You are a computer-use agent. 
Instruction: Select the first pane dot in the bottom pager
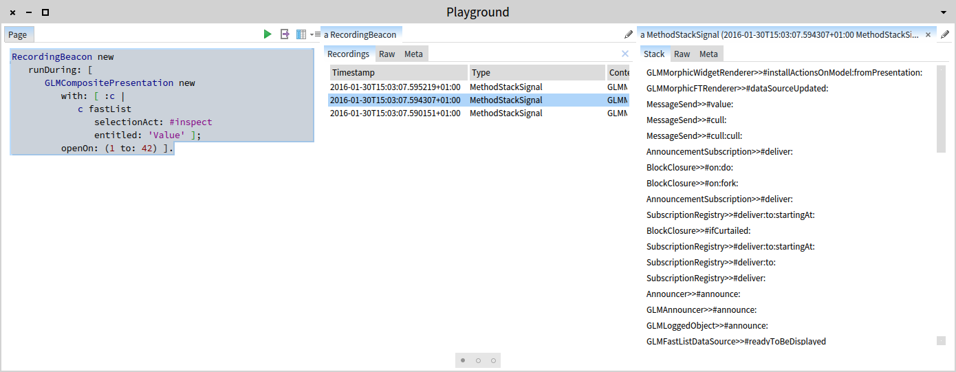pyautogui.click(x=463, y=360)
